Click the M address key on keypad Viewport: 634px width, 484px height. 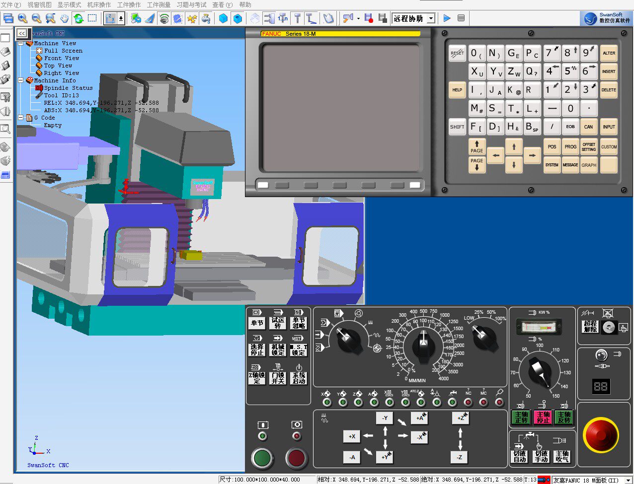pyautogui.click(x=477, y=108)
